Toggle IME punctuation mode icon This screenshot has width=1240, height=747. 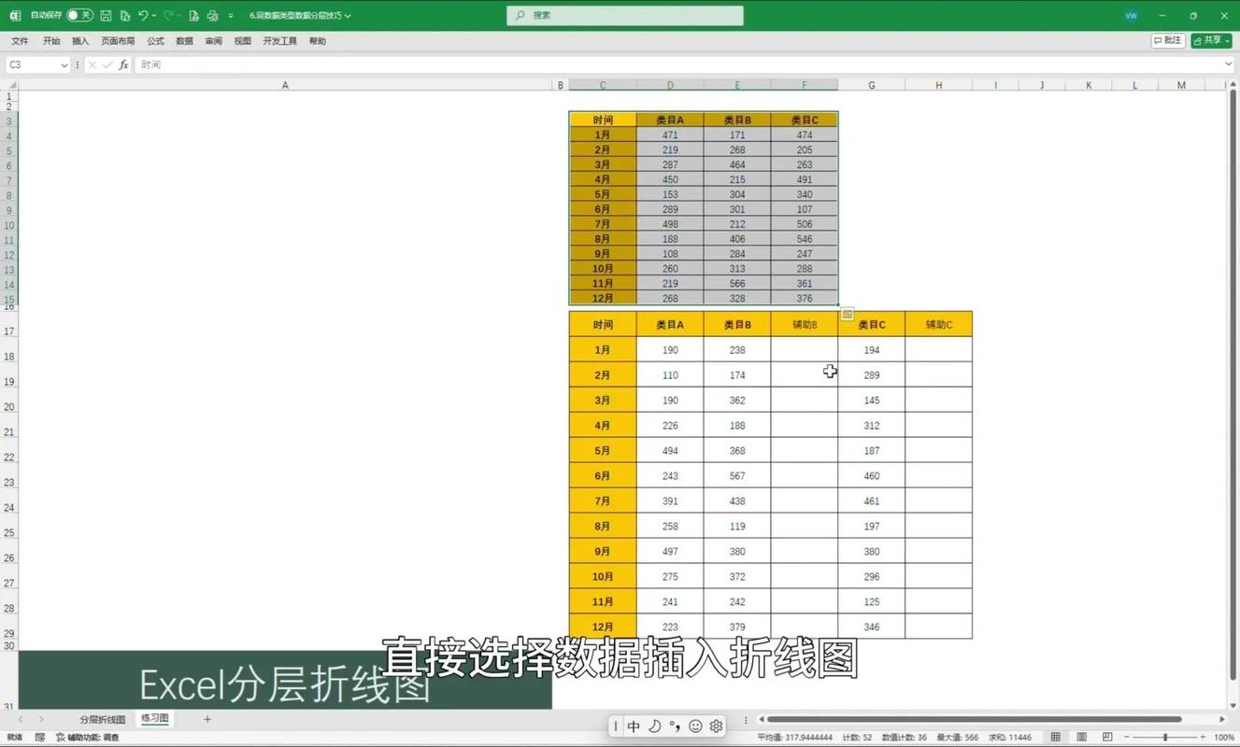[x=675, y=726]
